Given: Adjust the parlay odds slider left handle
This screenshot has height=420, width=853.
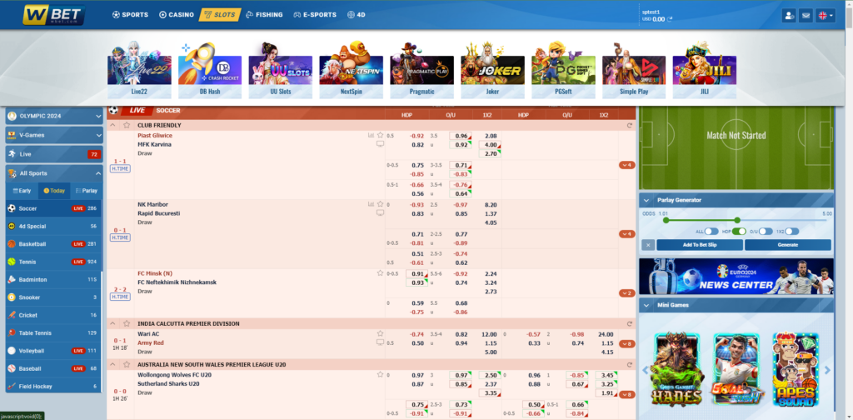Looking at the screenshot, I should [x=665, y=220].
